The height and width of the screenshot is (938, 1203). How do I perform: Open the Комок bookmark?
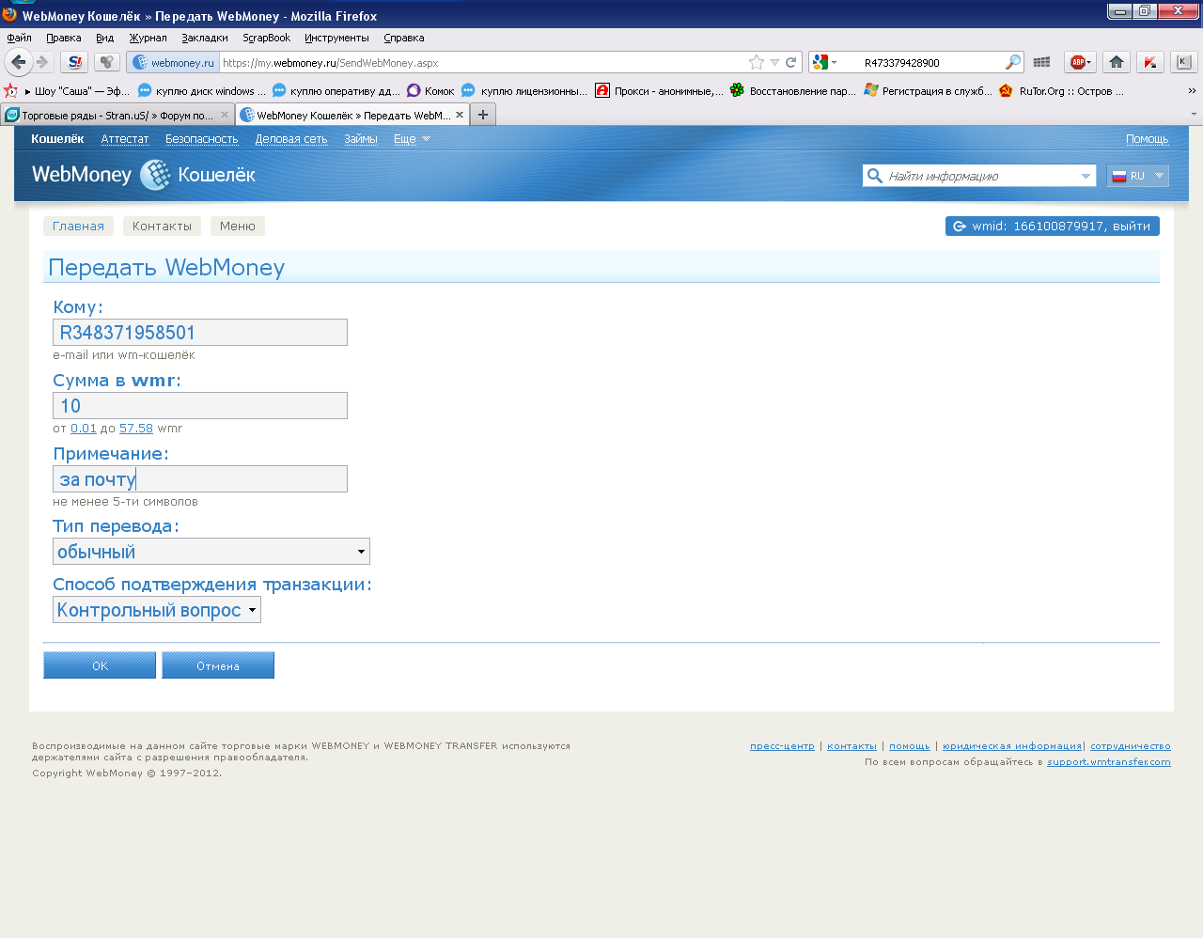pyautogui.click(x=430, y=91)
